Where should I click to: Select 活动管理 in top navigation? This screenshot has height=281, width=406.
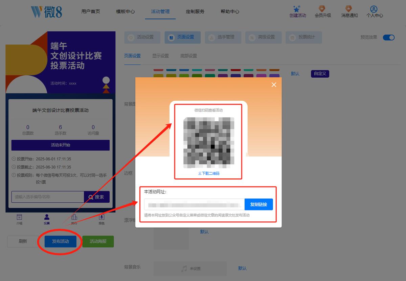point(160,12)
